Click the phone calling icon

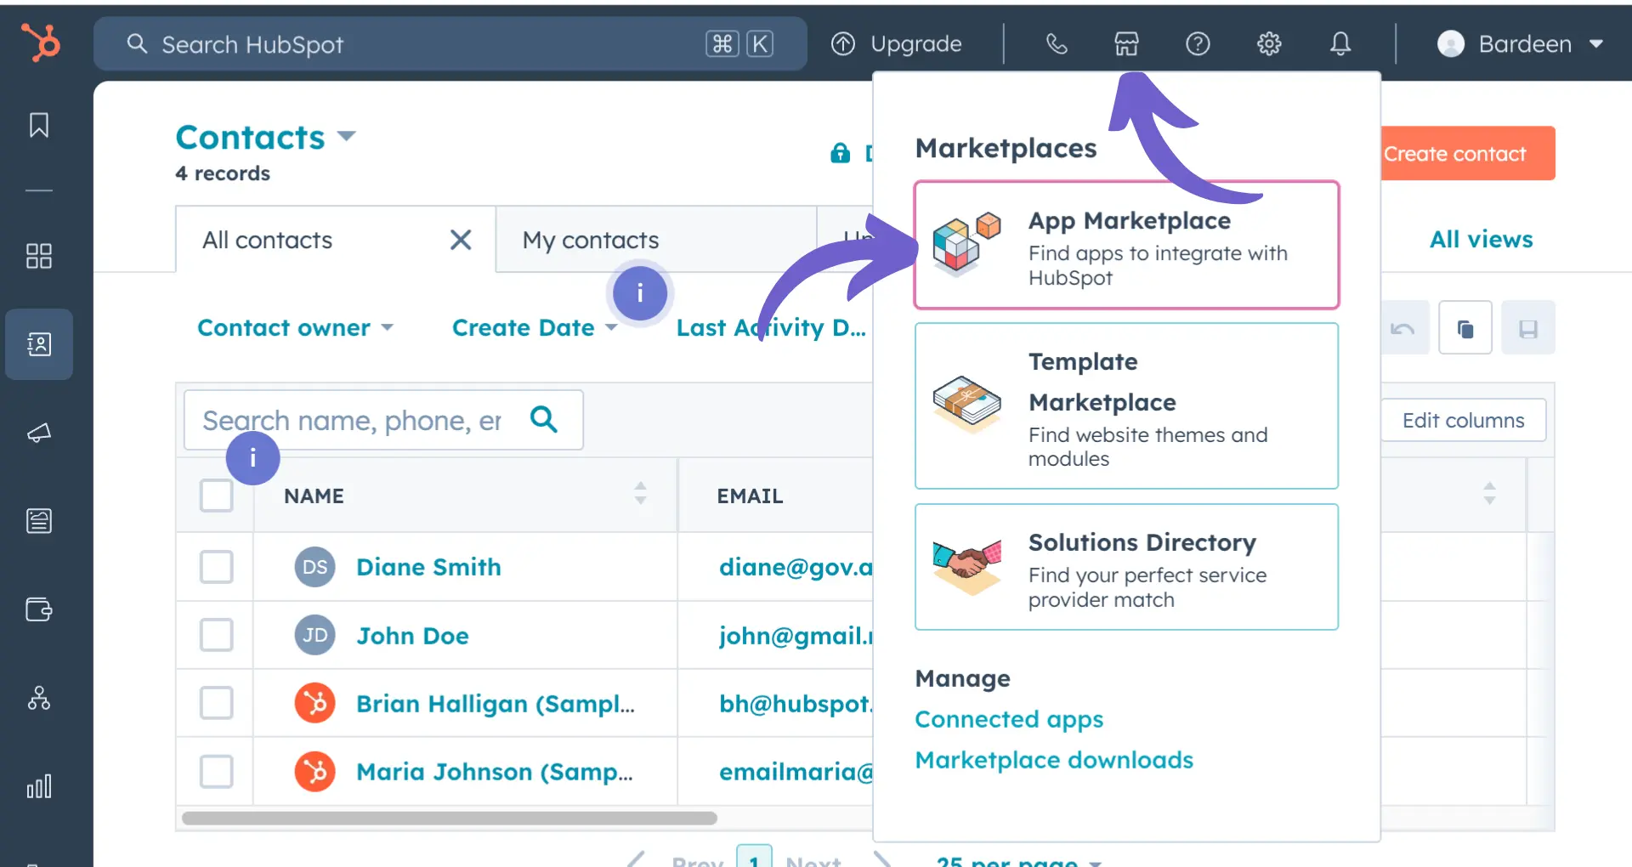click(x=1057, y=43)
